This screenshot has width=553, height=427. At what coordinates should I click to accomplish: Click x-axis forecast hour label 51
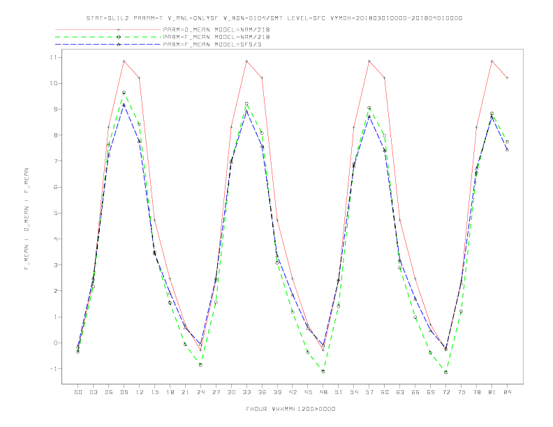[x=339, y=392]
